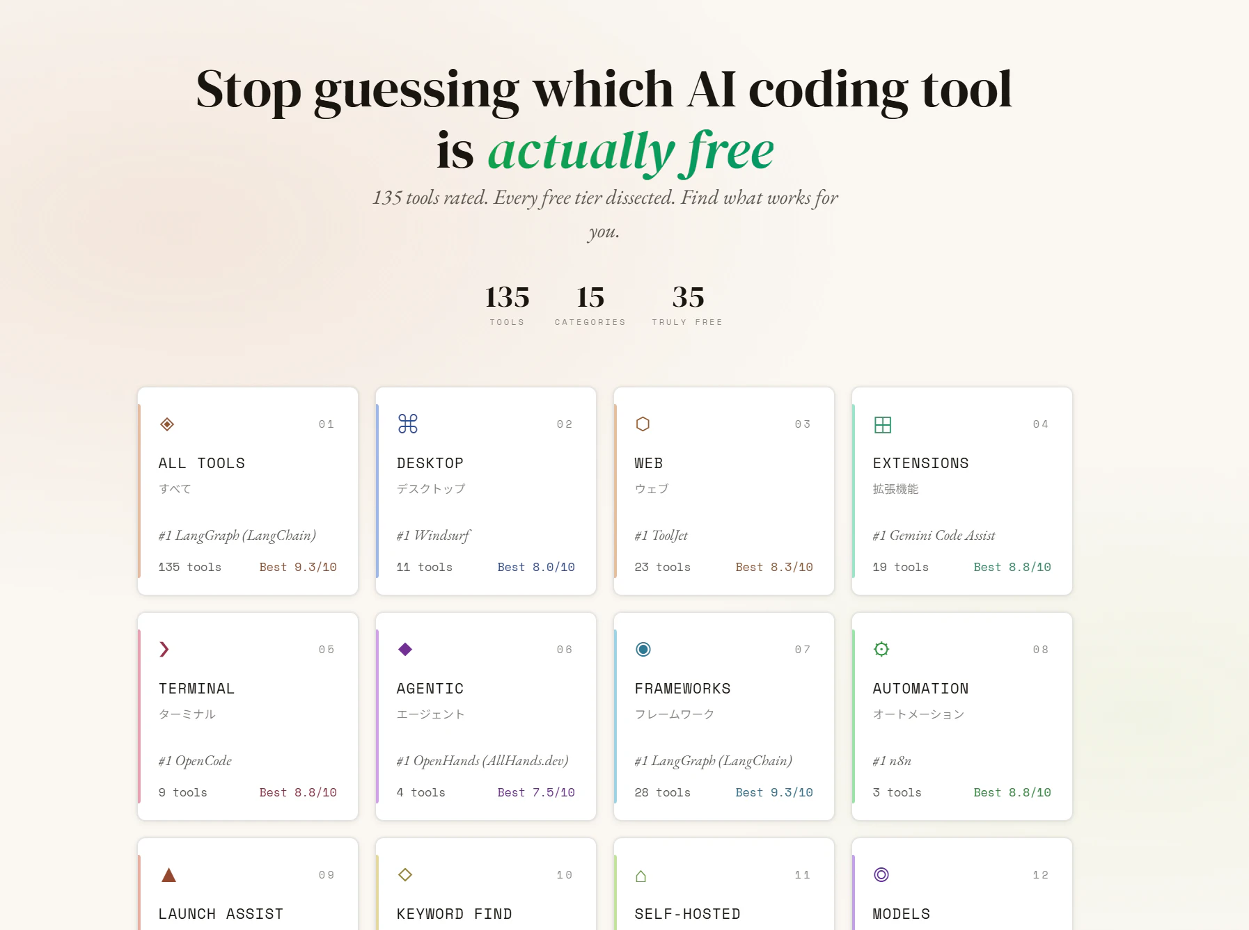Click "135 tools" count in All Tools card
Screen dimensions: 1249x930
pyautogui.click(x=190, y=568)
